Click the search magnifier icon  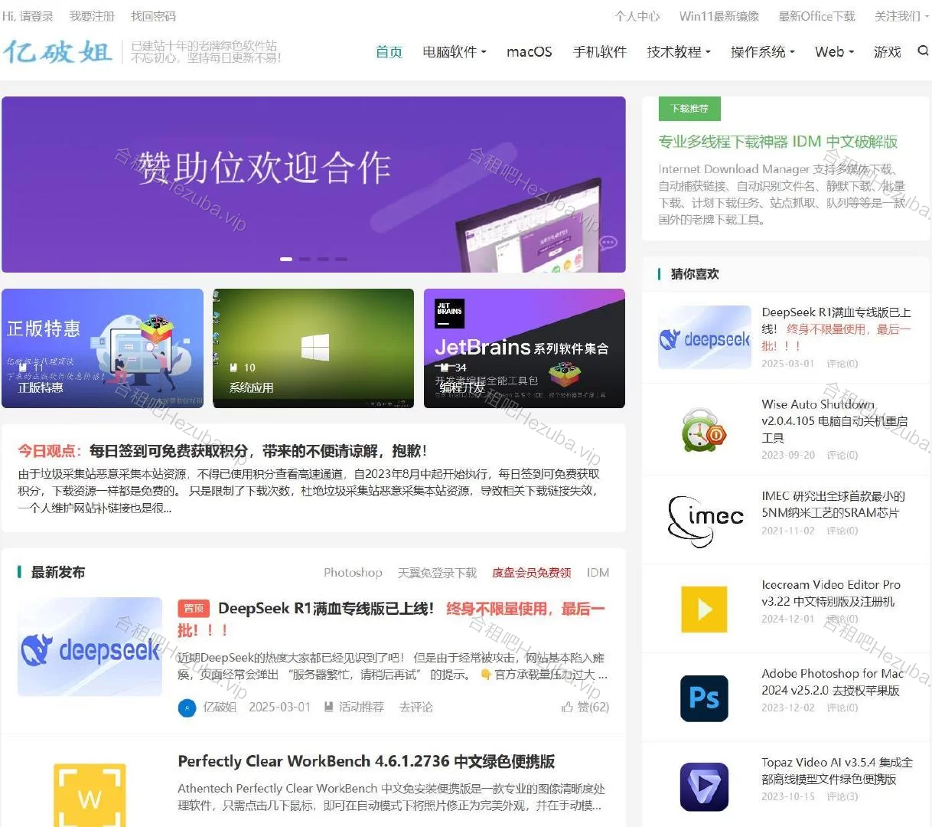tap(923, 51)
